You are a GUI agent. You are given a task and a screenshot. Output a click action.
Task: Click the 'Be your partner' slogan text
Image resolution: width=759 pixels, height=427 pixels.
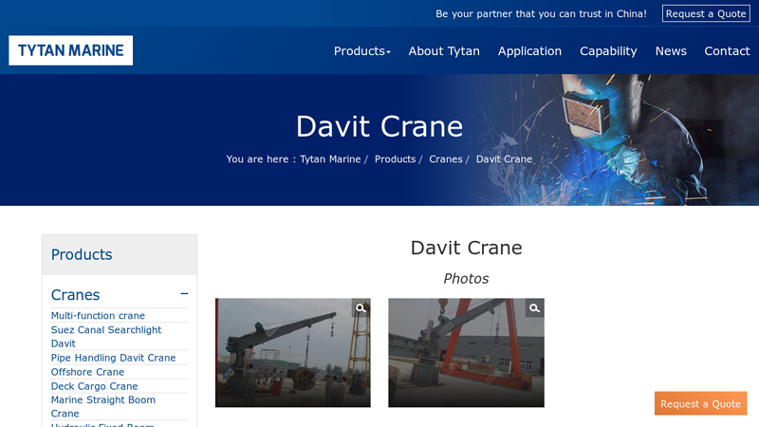tap(541, 13)
